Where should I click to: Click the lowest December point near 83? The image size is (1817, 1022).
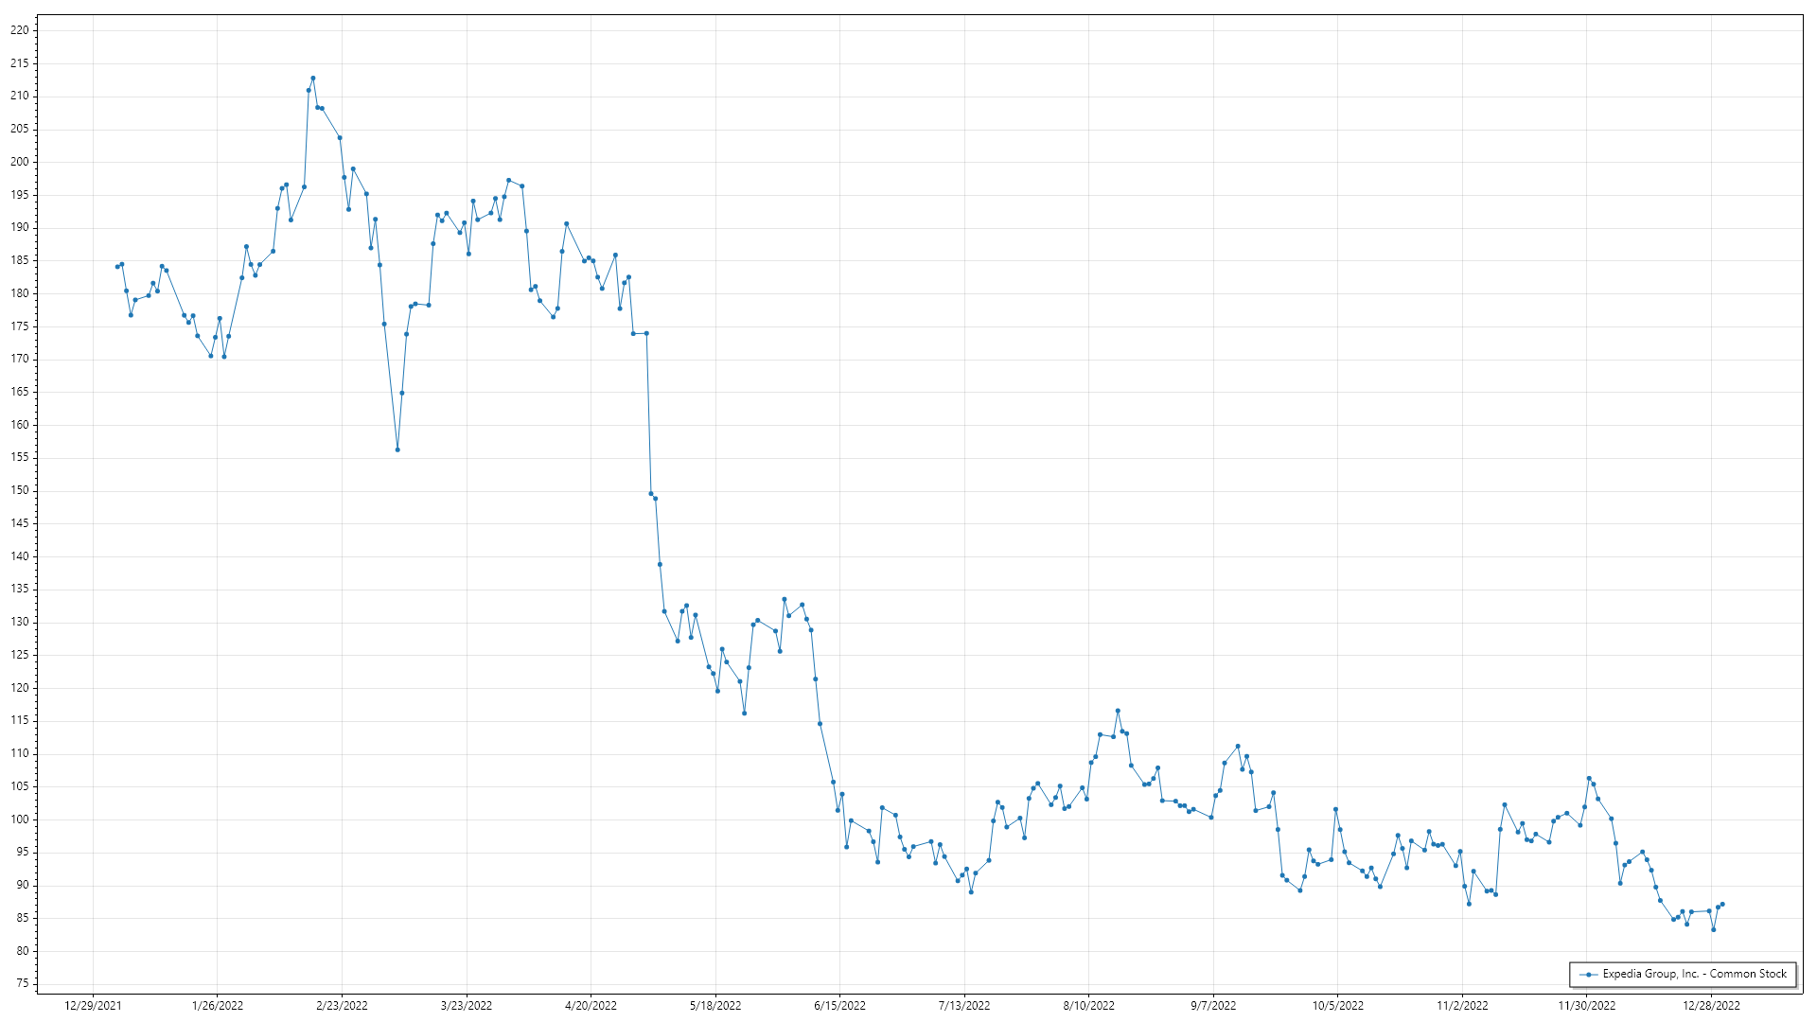[1713, 929]
